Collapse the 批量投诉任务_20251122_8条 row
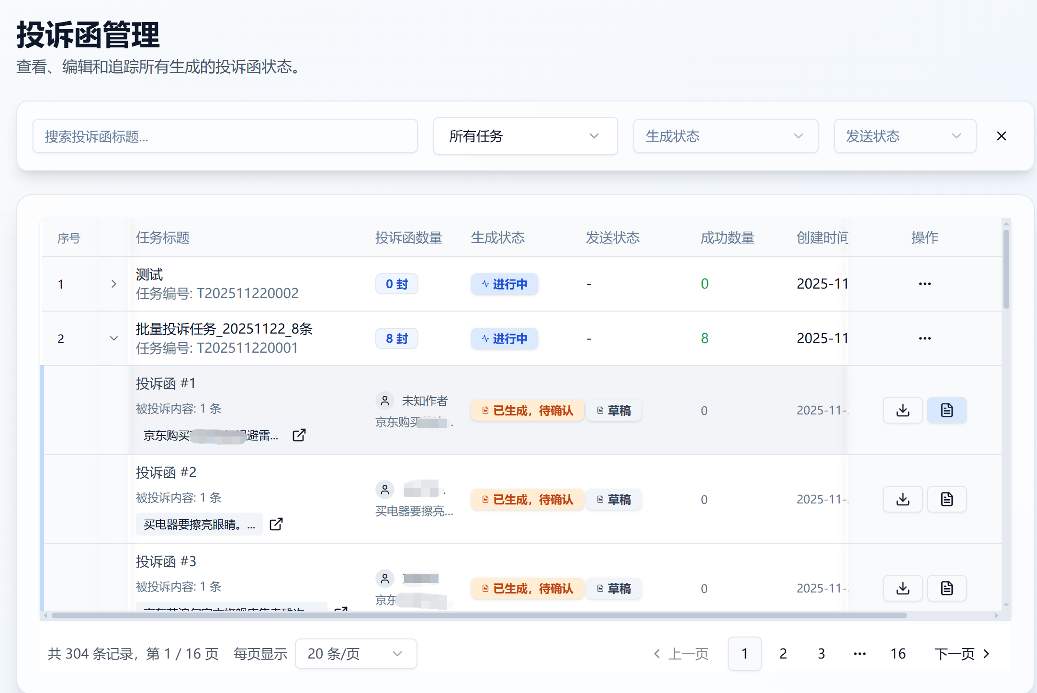This screenshot has height=693, width=1037. (113, 338)
